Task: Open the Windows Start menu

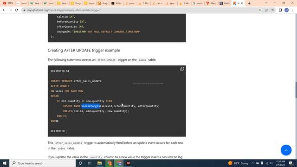Action: click(x=5, y=163)
